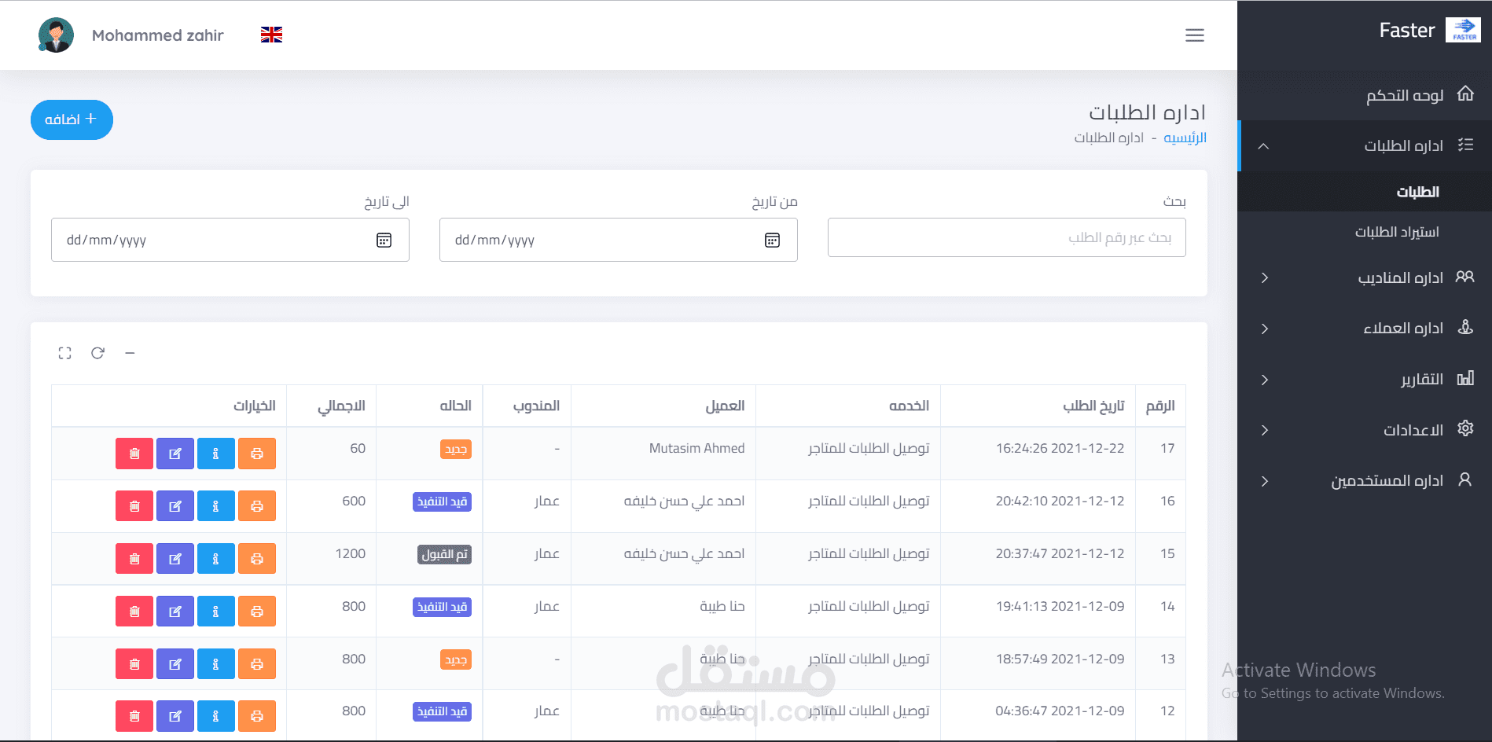Focus the order number search field

1006,237
